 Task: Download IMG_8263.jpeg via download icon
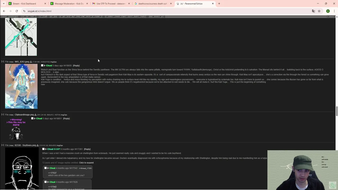tap(31, 62)
